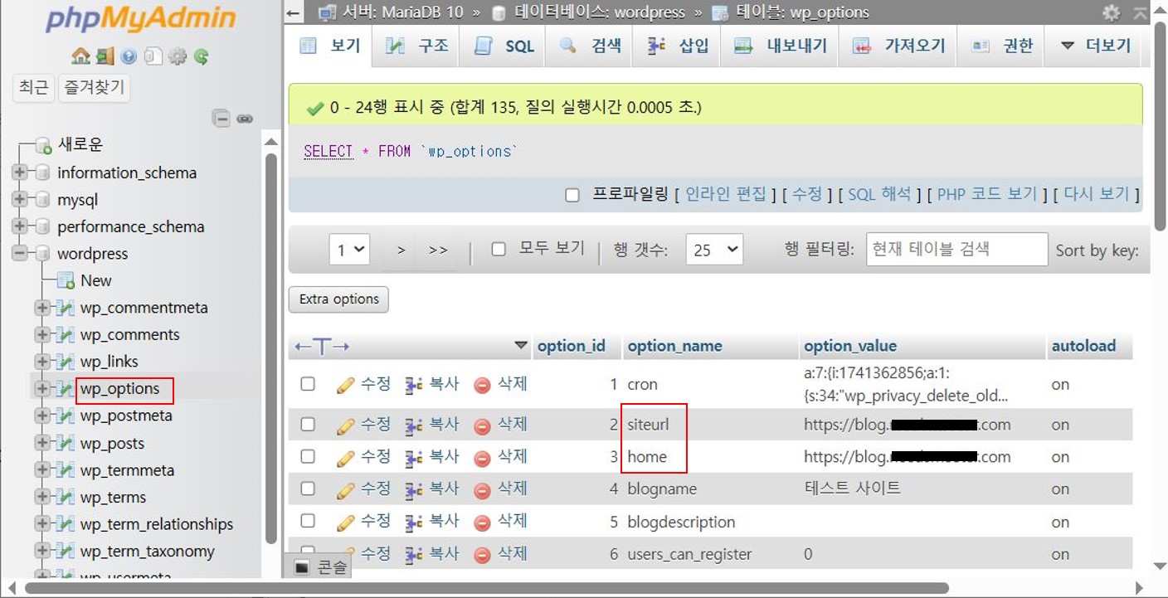Open the row count dropdown showing 25

714,250
